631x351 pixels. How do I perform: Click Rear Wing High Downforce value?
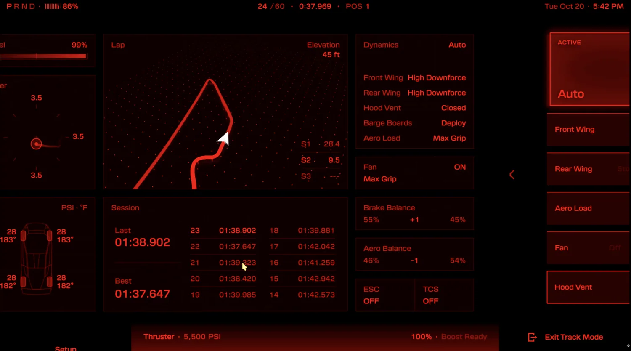coord(437,93)
